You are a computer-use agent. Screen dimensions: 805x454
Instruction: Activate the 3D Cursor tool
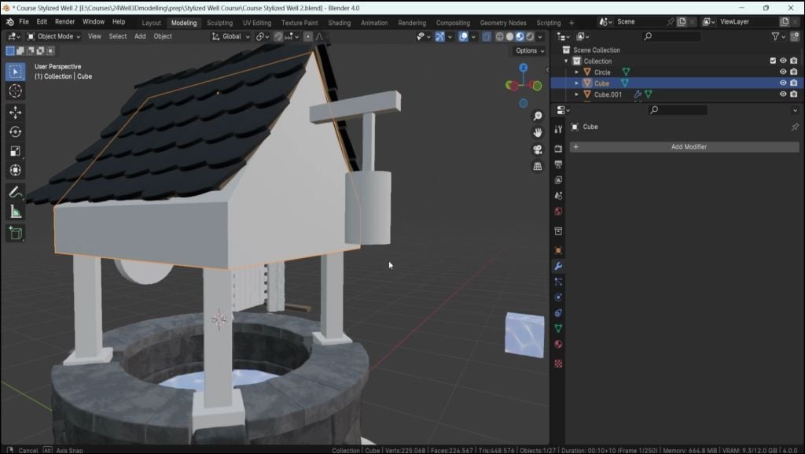15,91
